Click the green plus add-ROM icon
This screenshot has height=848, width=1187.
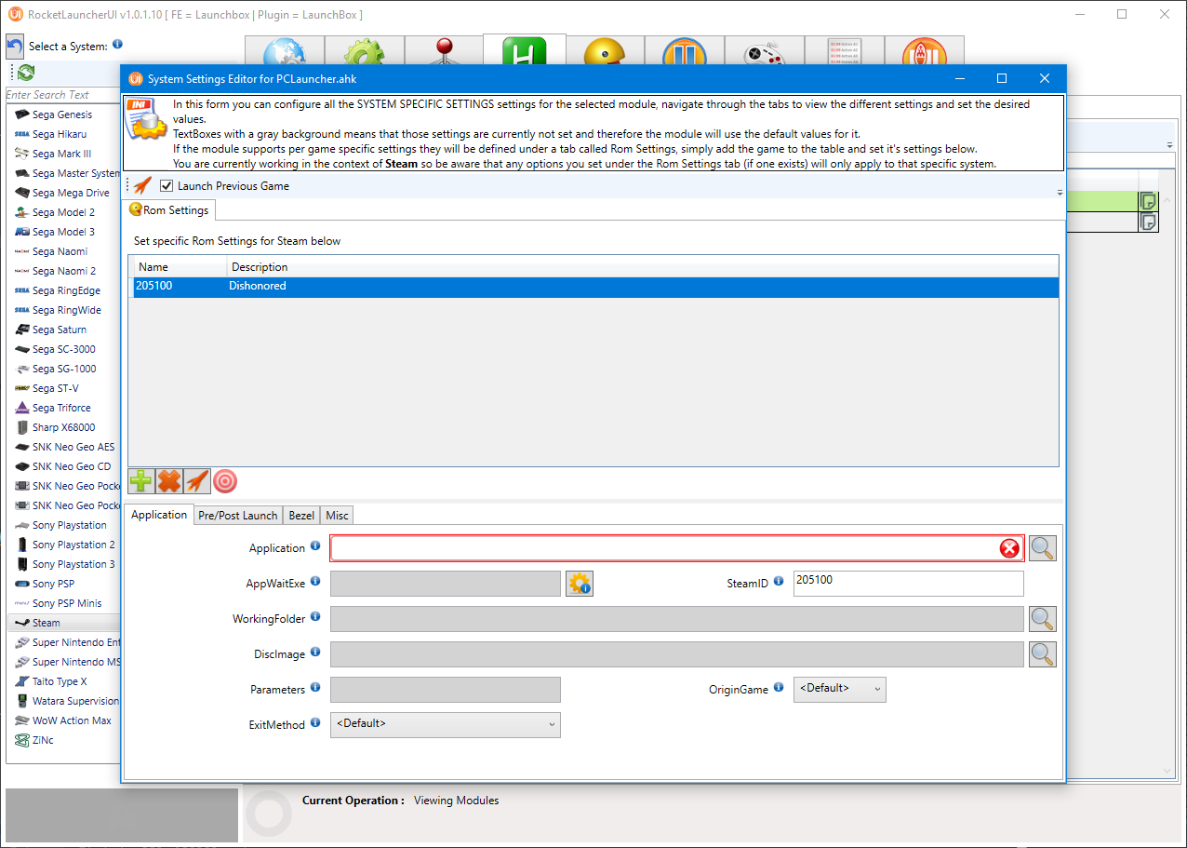click(x=141, y=481)
